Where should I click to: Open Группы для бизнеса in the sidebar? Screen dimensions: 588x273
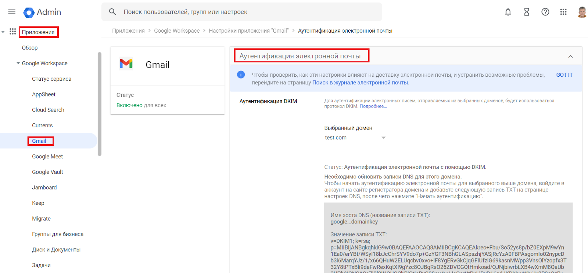tap(58, 234)
